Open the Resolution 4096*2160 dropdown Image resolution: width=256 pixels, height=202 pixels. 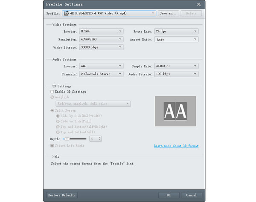point(120,39)
